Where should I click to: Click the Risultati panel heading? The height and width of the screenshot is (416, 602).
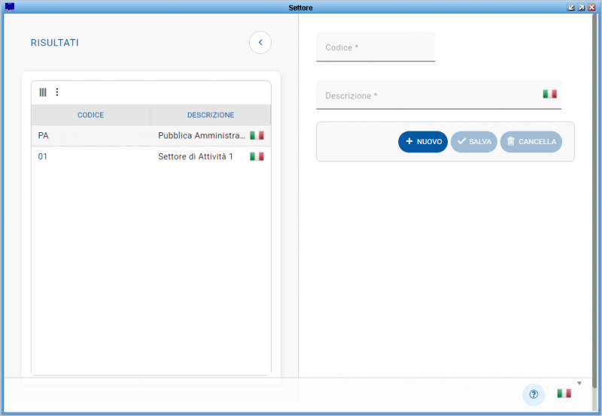coord(54,43)
